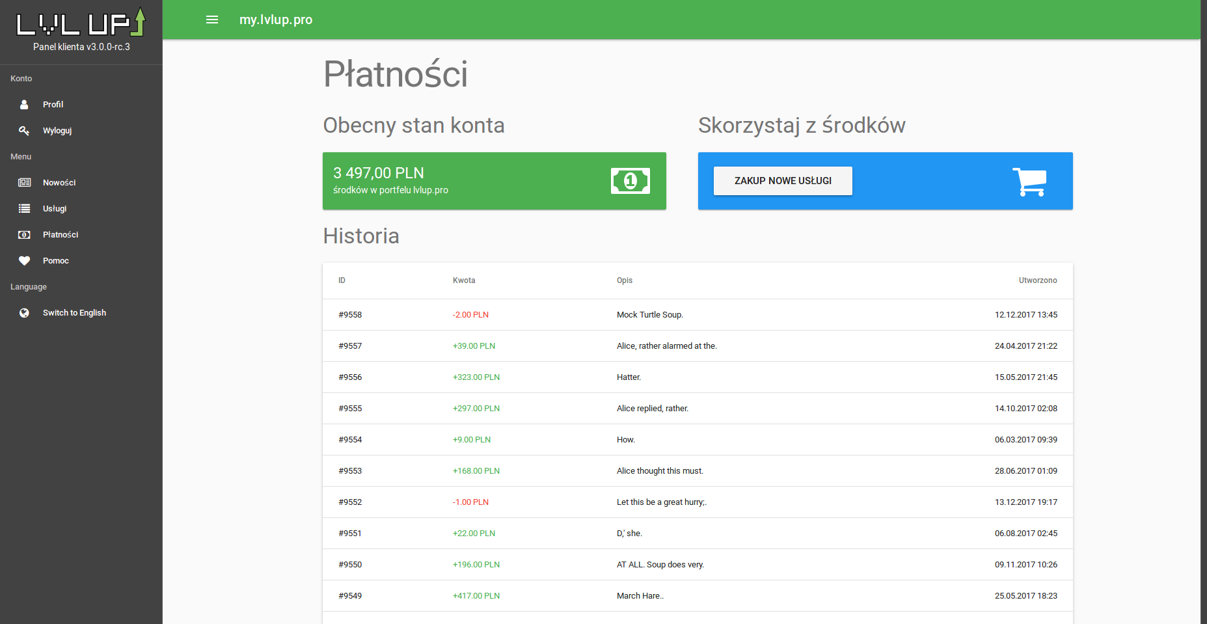Click the globe icon for language switch
Viewport: 1207px width, 624px height.
24,313
